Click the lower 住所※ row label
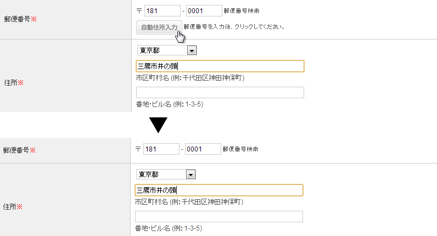Screen dimensions: 437x236 pos(13,207)
